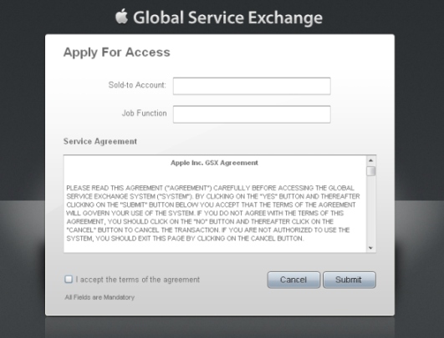Click the Apply For Access heading
Screen dimensions: 444x338
tap(117, 53)
